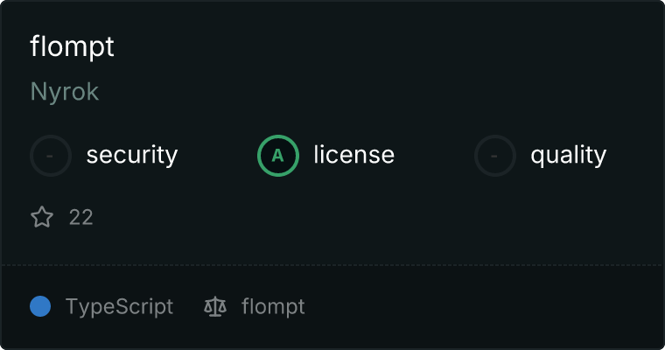This screenshot has height=350, width=665.
Task: Select the security label text
Action: coord(132,155)
